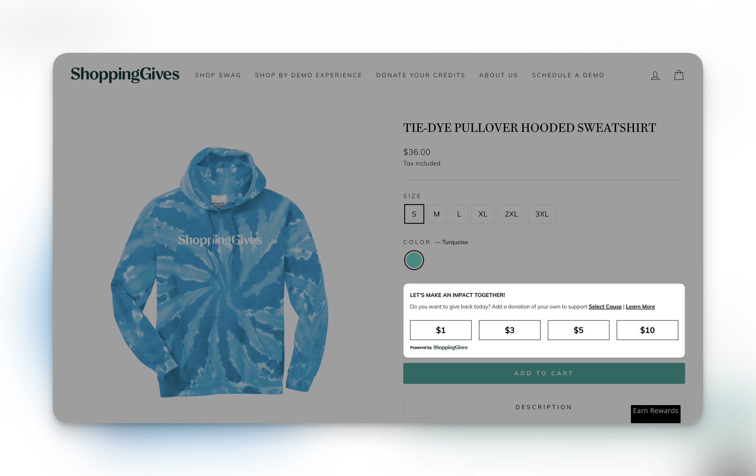Click the Earn Rewards icon button
Viewport: 756px width, 476px height.
[656, 410]
